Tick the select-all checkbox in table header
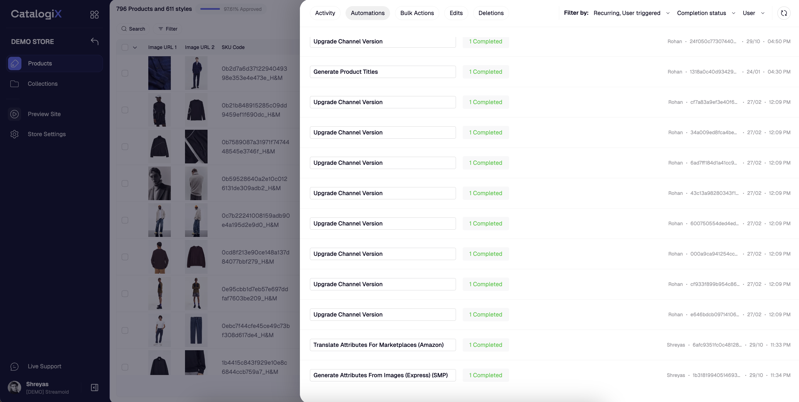The height and width of the screenshot is (402, 799). tap(125, 47)
